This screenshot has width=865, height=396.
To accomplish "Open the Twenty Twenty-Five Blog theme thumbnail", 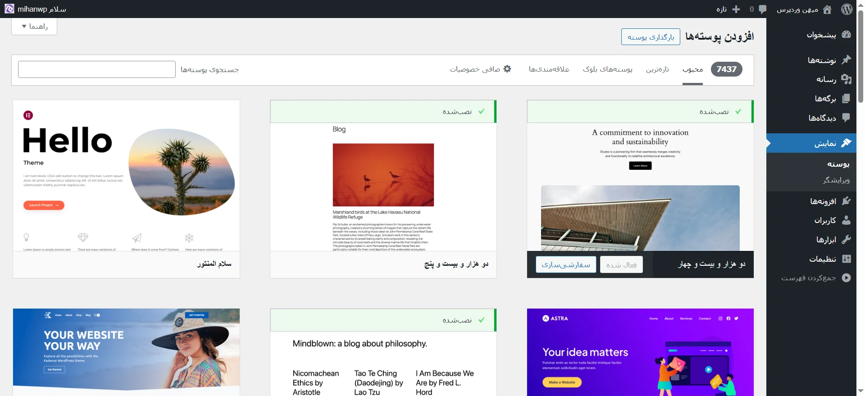I will coord(383,187).
